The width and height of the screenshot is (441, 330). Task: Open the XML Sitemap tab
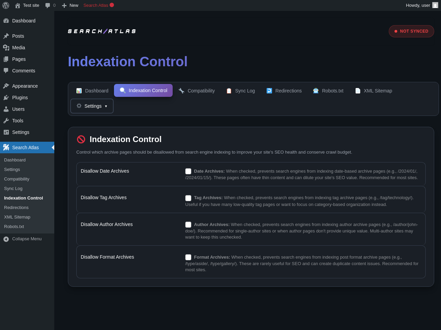tap(373, 91)
